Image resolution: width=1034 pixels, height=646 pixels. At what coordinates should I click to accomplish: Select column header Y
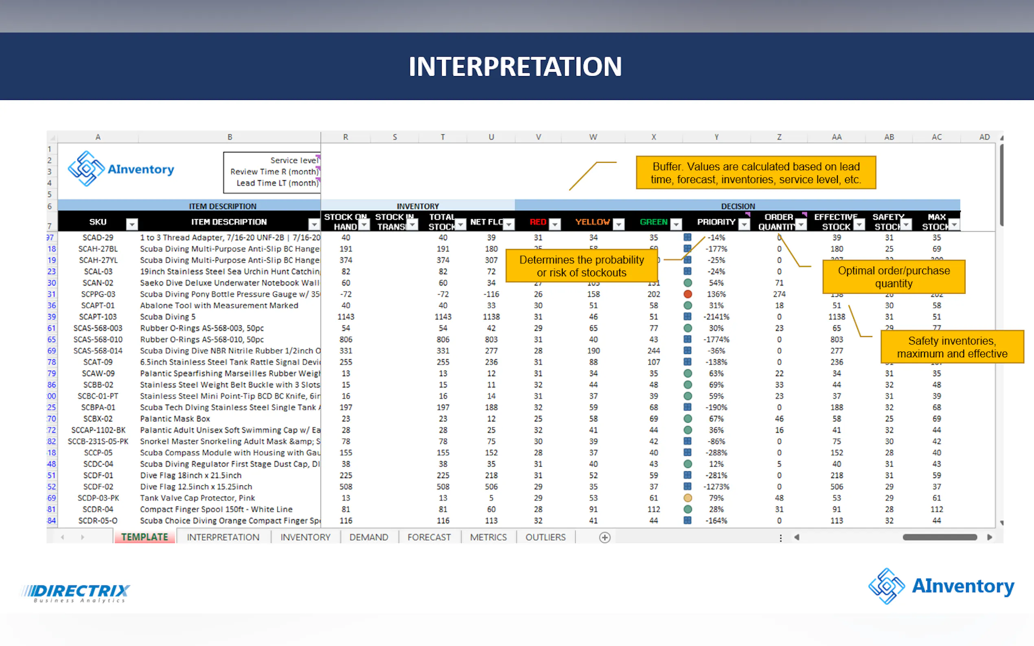716,137
